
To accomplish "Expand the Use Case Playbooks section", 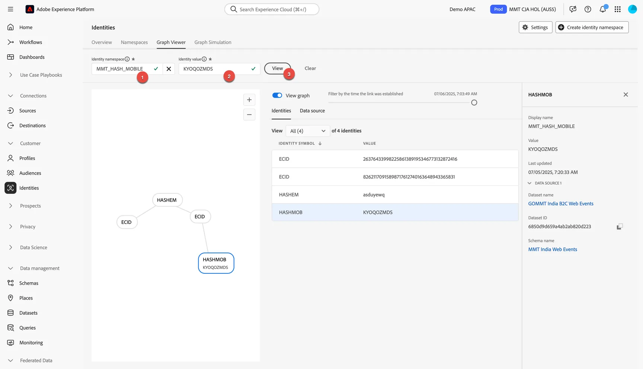I will (x=10, y=75).
